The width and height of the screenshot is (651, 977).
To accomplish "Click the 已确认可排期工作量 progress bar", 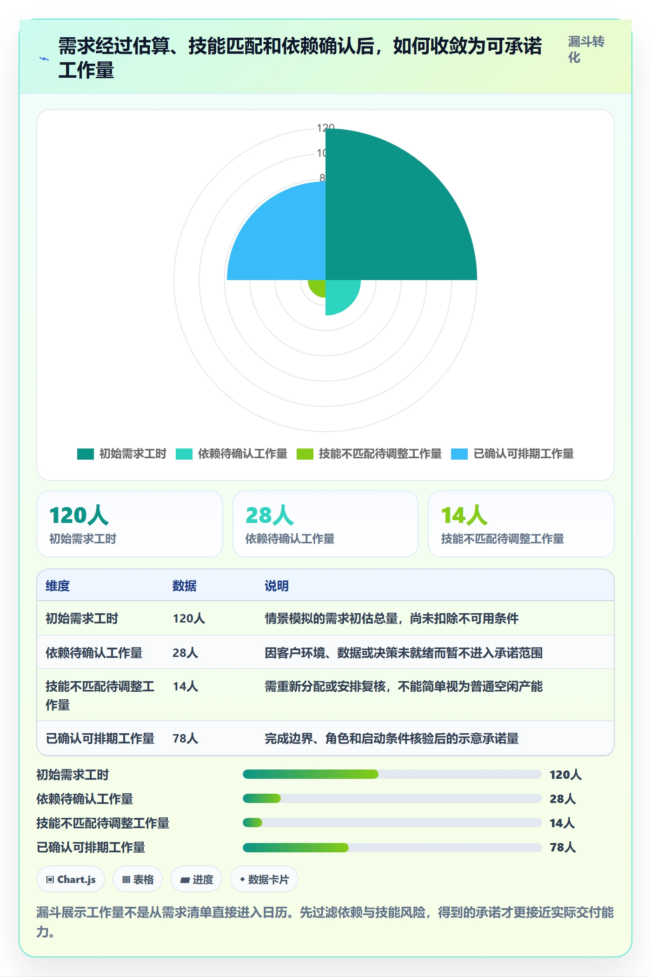I will click(x=392, y=847).
